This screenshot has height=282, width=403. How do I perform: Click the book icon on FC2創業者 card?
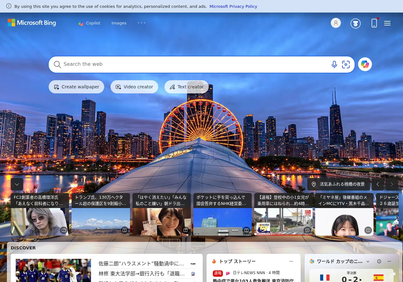pos(64,230)
